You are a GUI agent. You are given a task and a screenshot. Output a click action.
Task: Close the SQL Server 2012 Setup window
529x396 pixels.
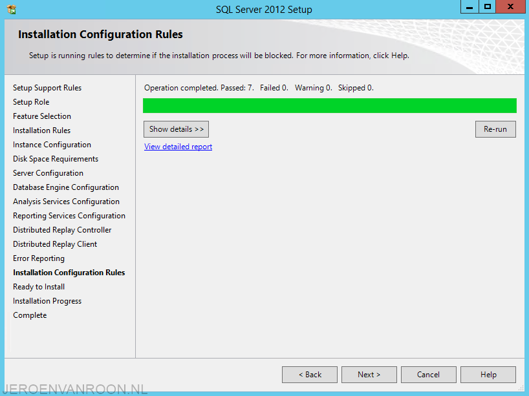point(510,6)
